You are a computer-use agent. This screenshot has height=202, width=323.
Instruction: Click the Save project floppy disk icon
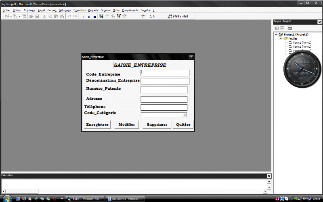(37, 17)
